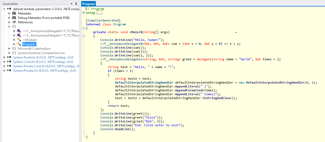Click the Metadata node icon
325x142 pixels.
point(14,13)
